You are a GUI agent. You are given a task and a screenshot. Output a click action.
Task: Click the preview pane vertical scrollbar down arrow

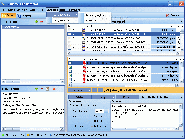(181, 125)
